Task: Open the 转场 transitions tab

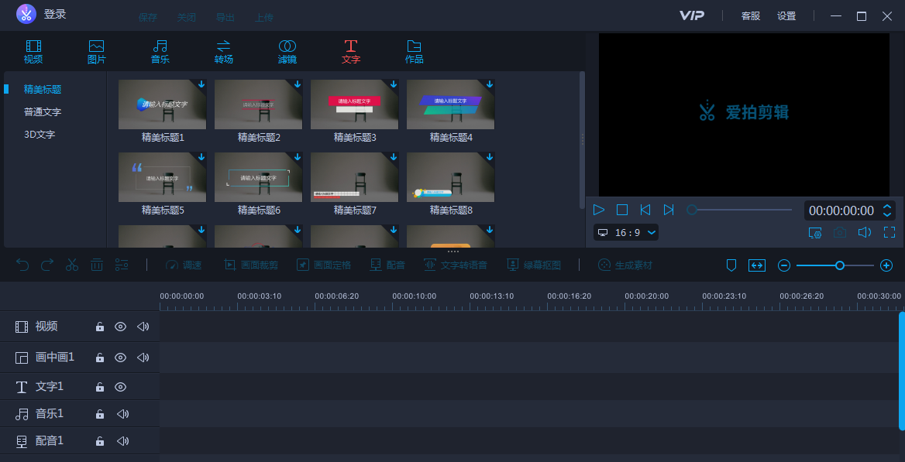Action: click(223, 52)
